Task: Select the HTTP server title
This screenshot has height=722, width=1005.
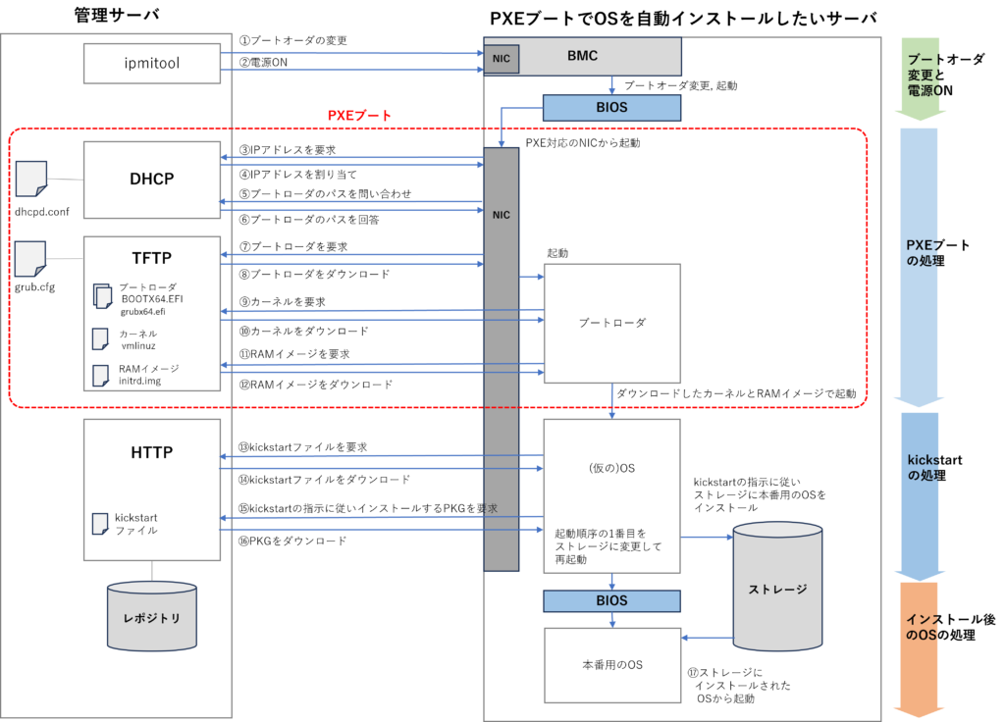Action: (151, 452)
